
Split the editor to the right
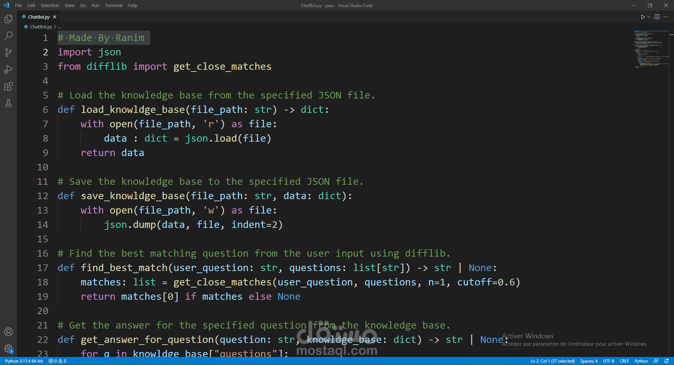click(x=657, y=17)
